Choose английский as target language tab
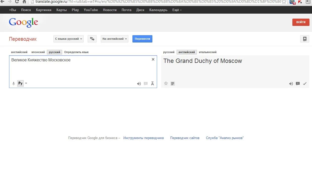The height and width of the screenshot is (177, 312). tap(187, 52)
